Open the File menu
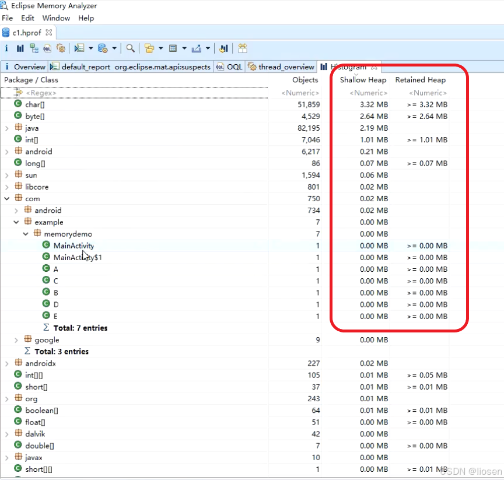Image resolution: width=504 pixels, height=480 pixels. point(8,18)
